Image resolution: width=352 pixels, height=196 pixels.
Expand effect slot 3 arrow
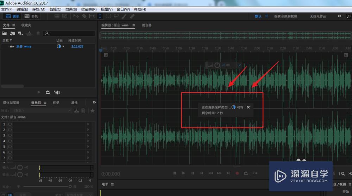pos(88,135)
